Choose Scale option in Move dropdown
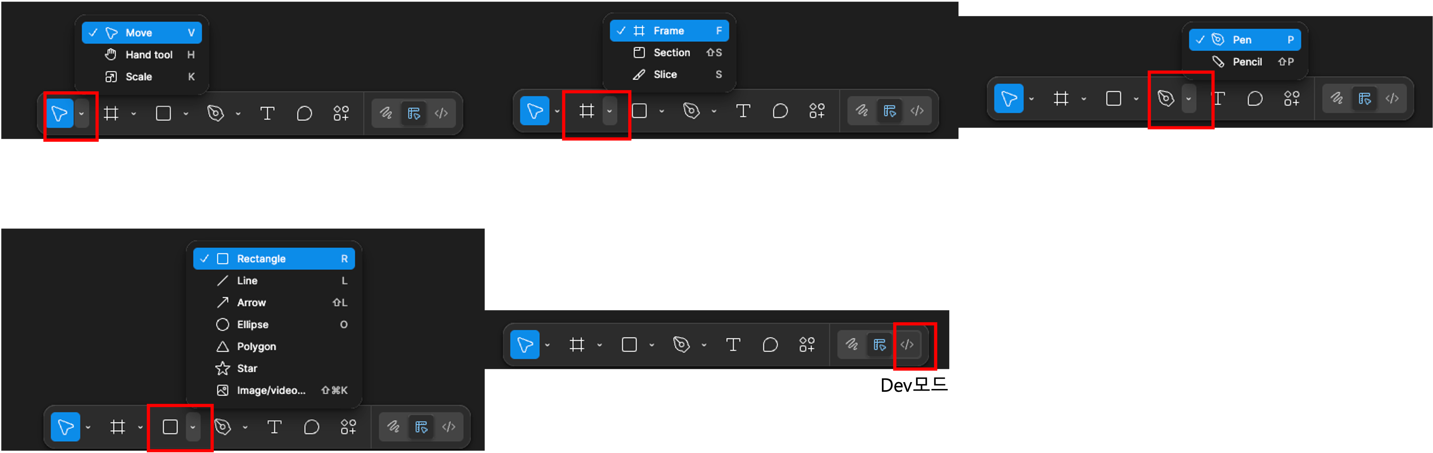The image size is (1433, 453). [142, 76]
